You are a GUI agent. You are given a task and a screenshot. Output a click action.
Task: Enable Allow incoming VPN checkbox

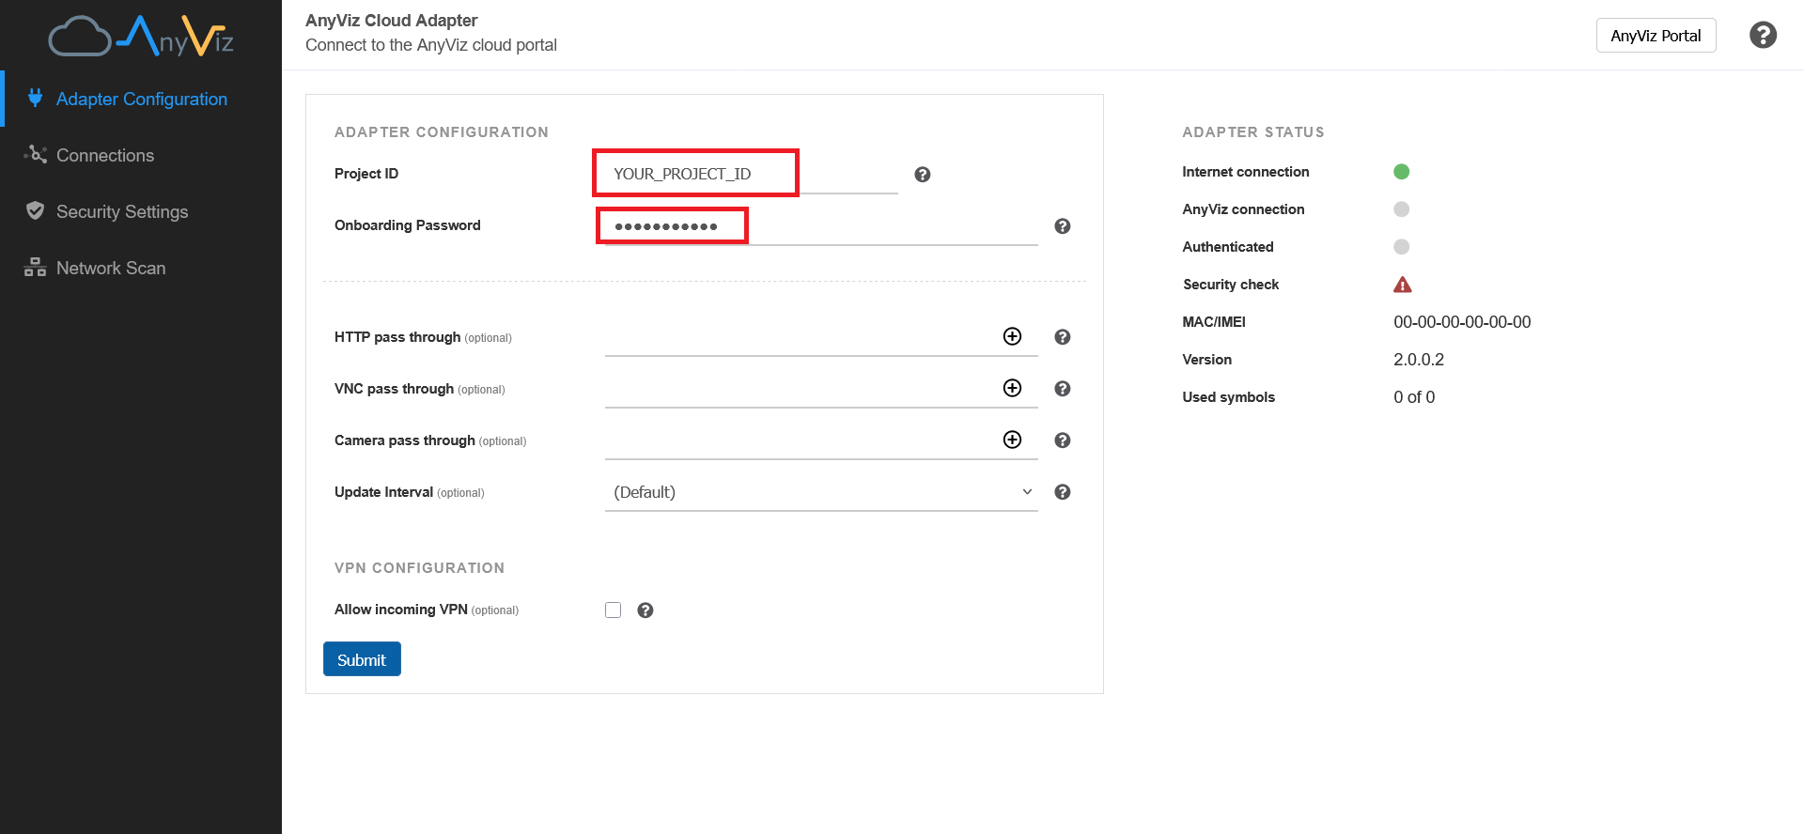tap(614, 610)
